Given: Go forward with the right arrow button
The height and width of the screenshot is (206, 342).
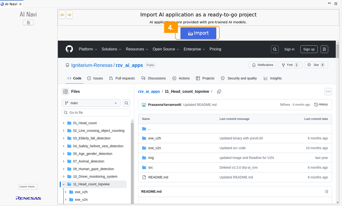Looking at the screenshot, I should (70, 15).
